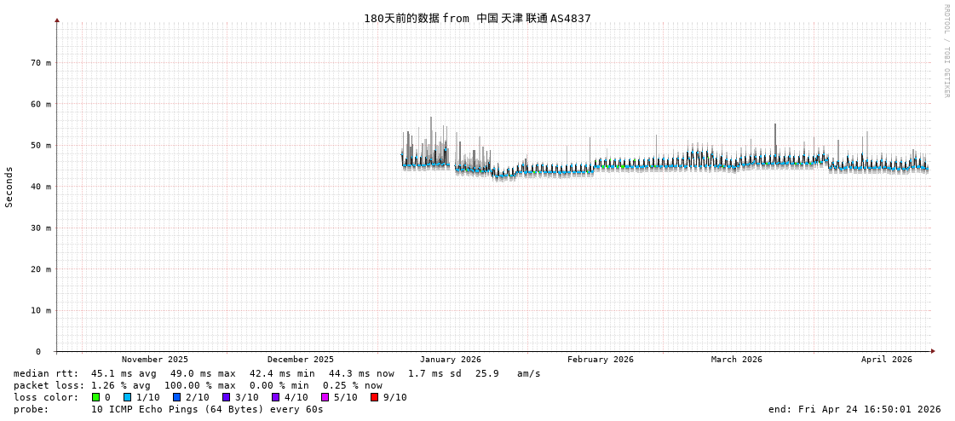This screenshot has width=955, height=421.
Task: Click the 50 m y-axis tick label
Action: (42, 146)
